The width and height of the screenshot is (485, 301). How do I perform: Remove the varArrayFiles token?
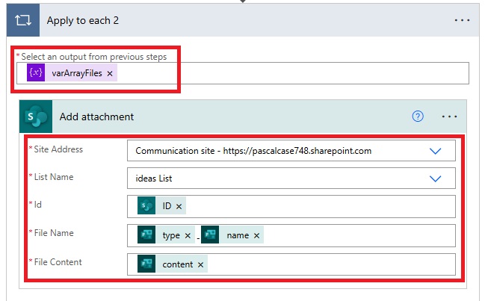pyautogui.click(x=110, y=73)
